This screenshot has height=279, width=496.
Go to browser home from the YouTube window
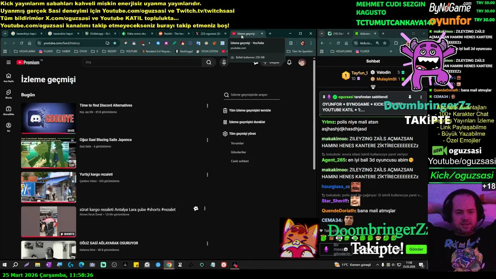(29, 43)
